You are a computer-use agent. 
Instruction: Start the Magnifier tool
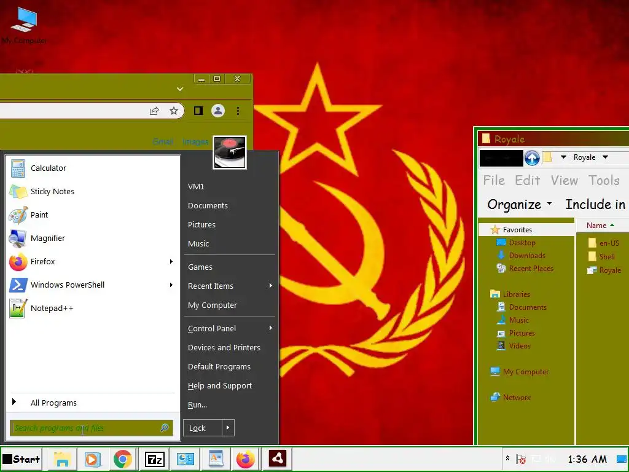(93, 238)
